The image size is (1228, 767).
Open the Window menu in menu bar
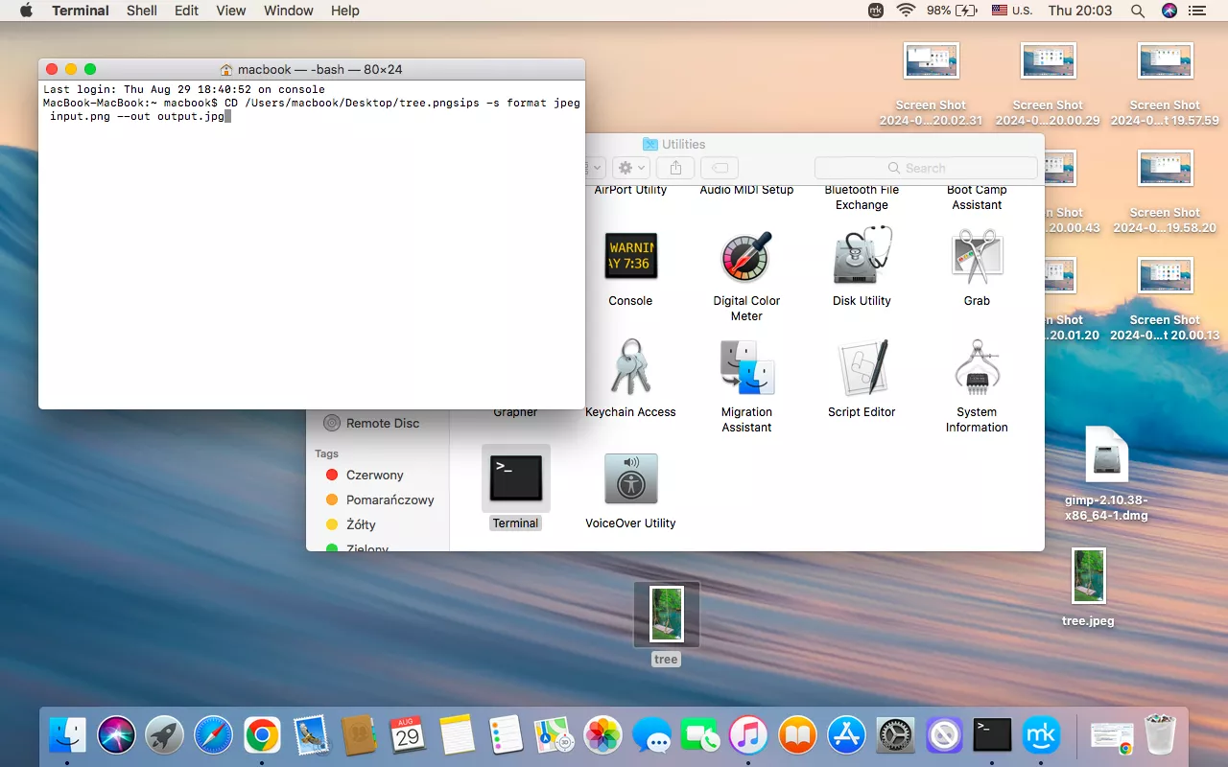[x=289, y=11]
